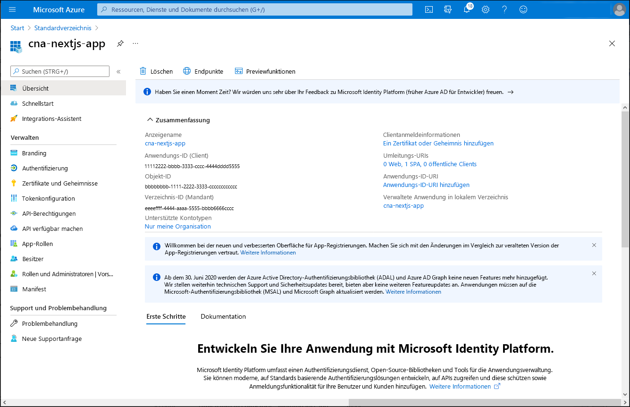The height and width of the screenshot is (407, 630).
Task: Collapse the Zusammenfassung section
Action: pos(178,120)
